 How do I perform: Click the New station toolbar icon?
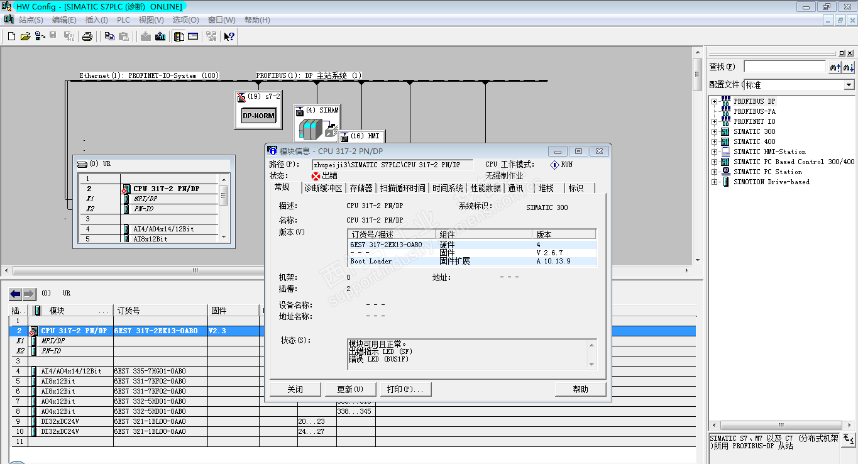pyautogui.click(x=11, y=36)
